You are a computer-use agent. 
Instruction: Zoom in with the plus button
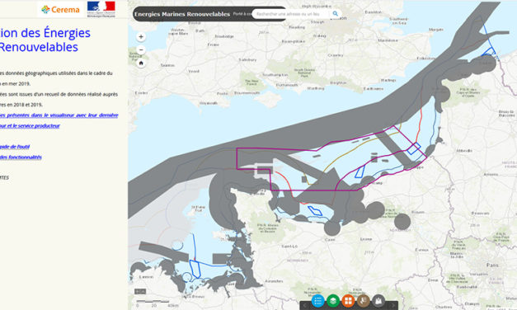141,36
